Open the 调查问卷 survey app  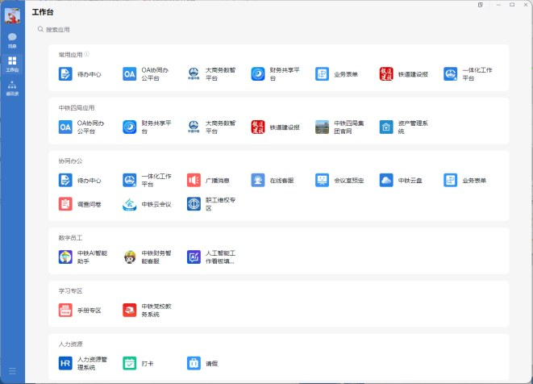(65, 204)
